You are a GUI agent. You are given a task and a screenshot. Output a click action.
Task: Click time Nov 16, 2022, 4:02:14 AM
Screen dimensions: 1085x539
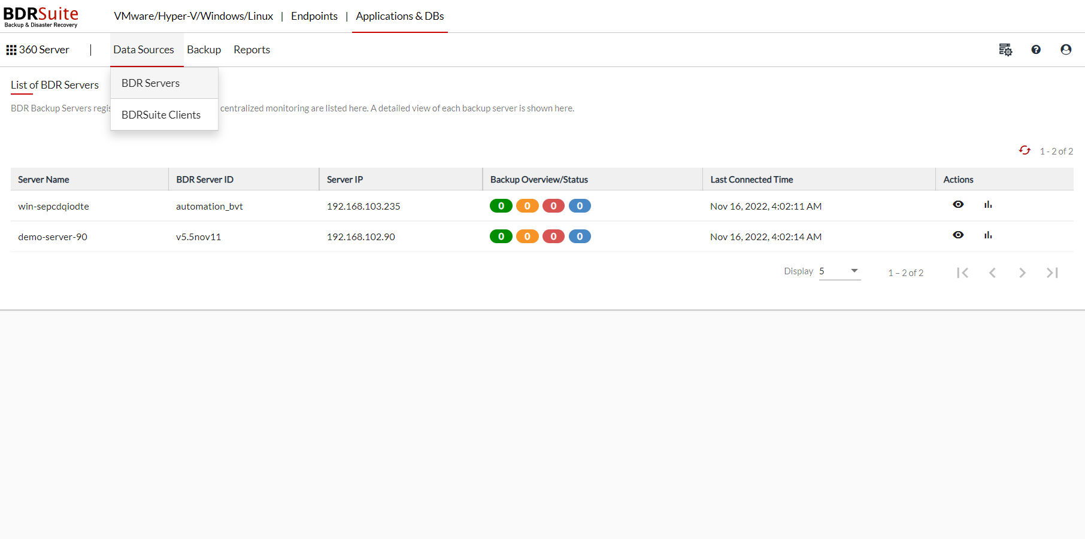[x=766, y=237]
